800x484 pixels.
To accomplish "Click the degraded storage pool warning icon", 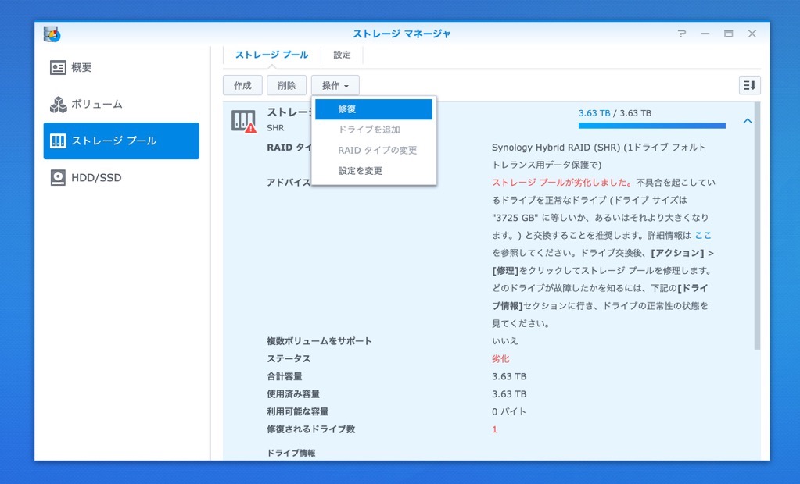I will tap(243, 122).
